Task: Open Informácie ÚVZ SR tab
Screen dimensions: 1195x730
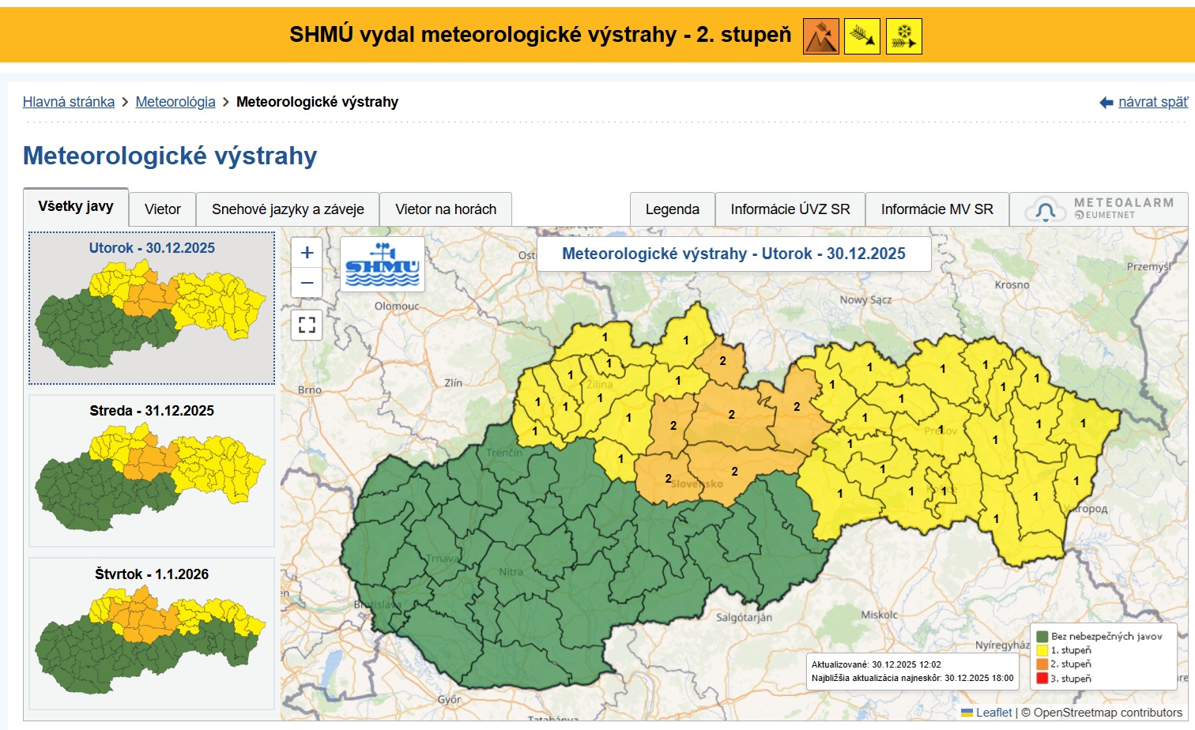Action: click(x=790, y=209)
